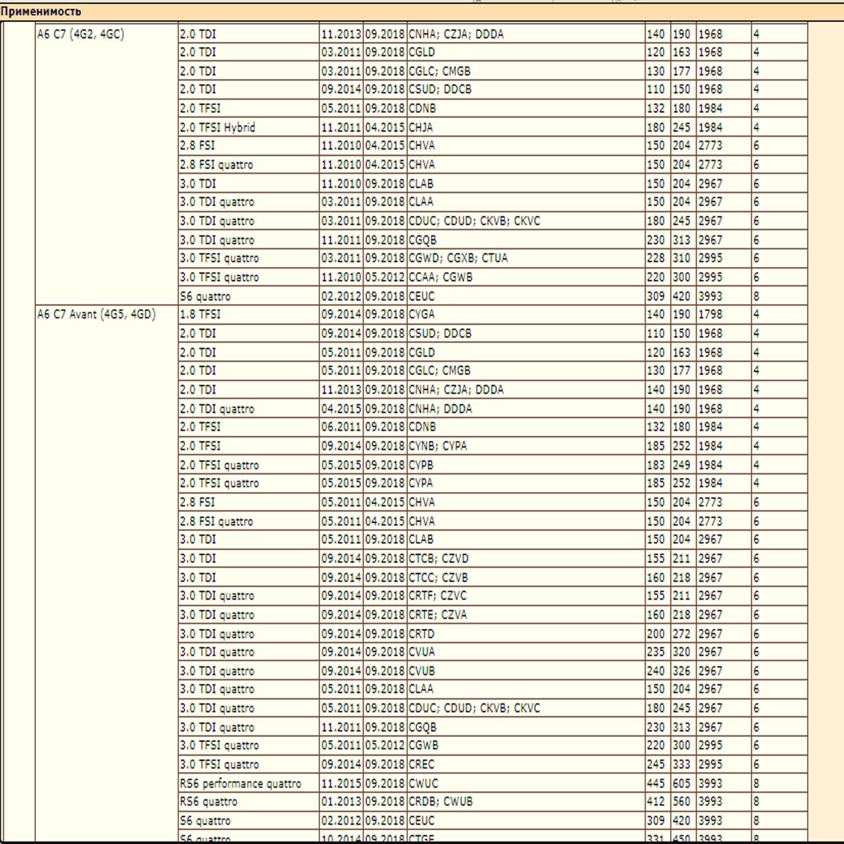Viewport: 844px width, 844px height.
Task: Select start date 04.2015 in quattro row
Action: pyautogui.click(x=341, y=409)
